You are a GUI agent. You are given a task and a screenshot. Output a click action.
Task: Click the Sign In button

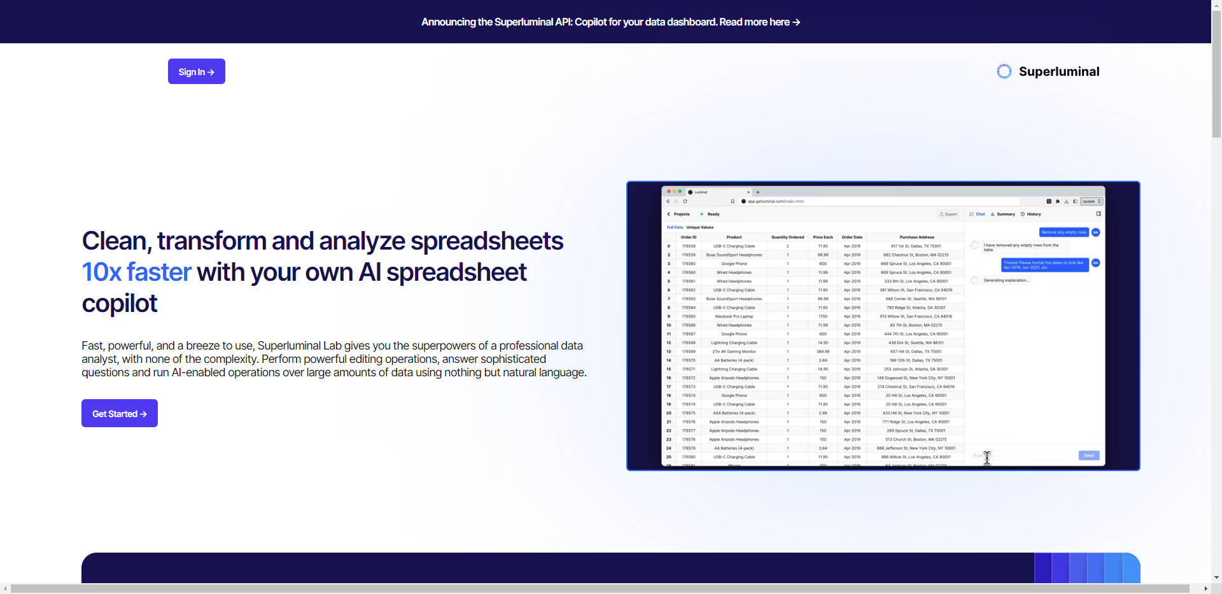(197, 71)
